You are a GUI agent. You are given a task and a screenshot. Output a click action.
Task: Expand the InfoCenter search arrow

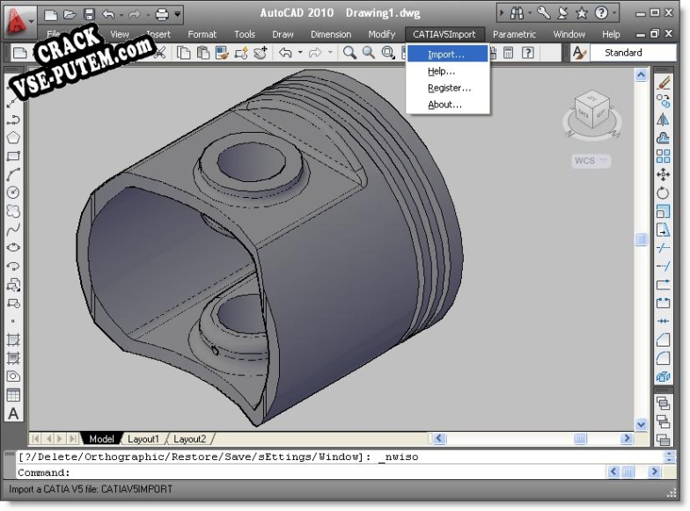502,13
